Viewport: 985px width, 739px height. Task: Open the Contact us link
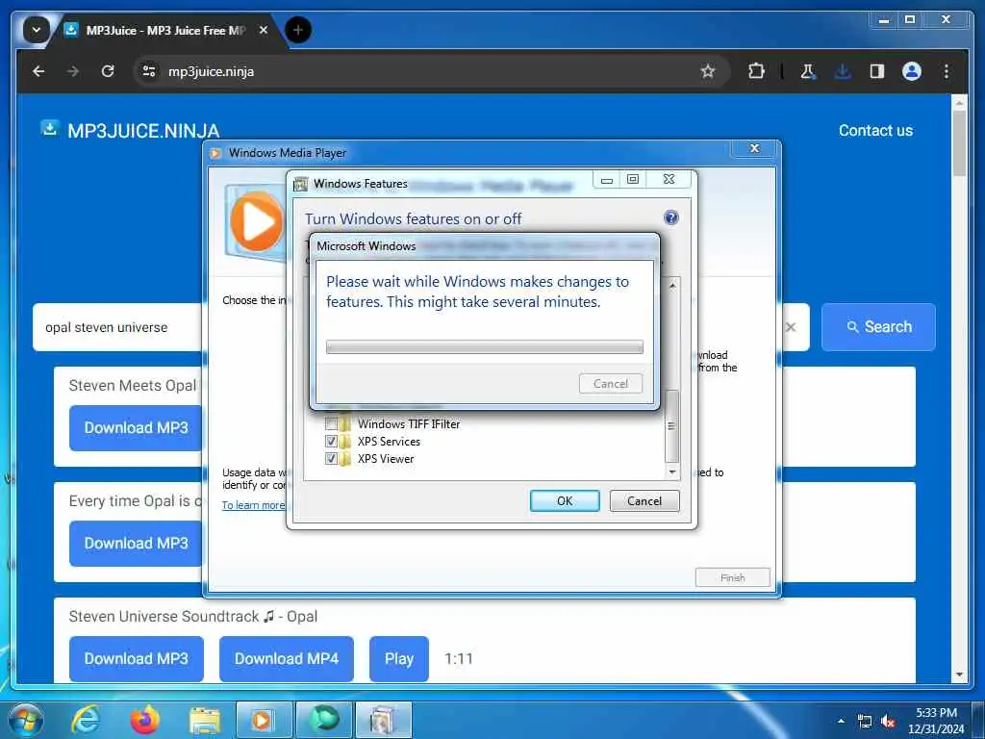875,131
